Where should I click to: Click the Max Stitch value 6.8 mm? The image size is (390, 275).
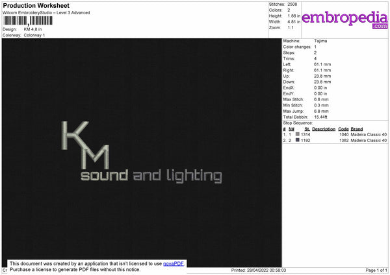pyautogui.click(x=321, y=99)
